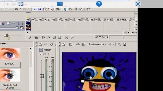163x91 pixels.
Task: Solo the video track
Action: (x=23, y=23)
